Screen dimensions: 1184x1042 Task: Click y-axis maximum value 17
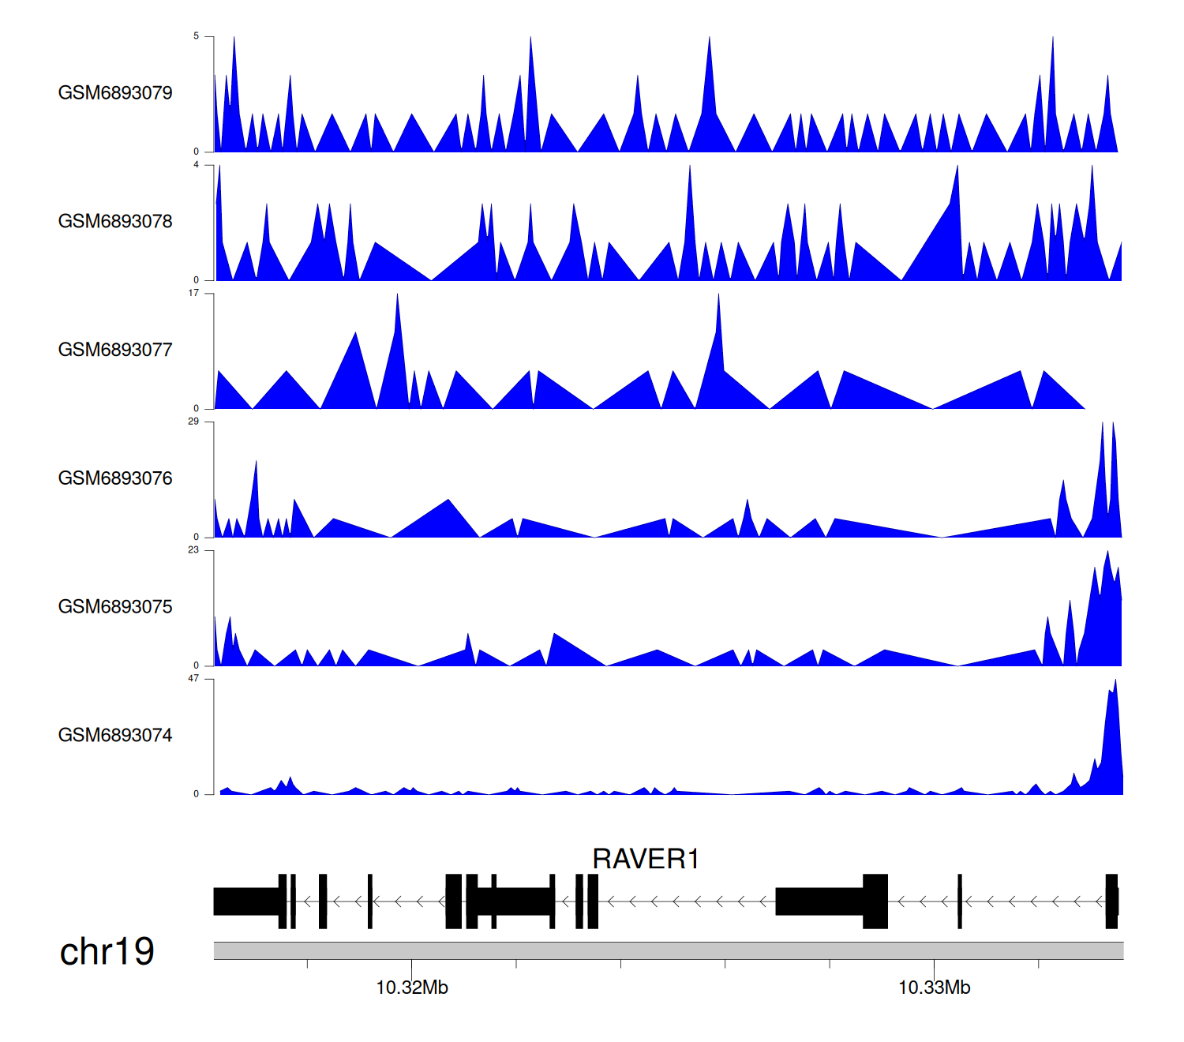193,293
